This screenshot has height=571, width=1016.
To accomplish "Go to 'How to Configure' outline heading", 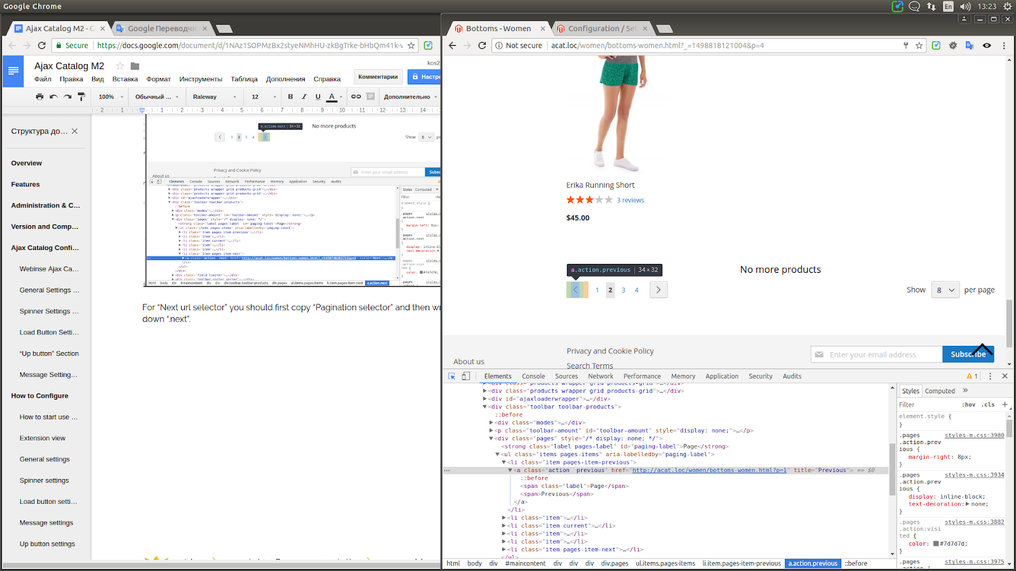I will pos(39,396).
